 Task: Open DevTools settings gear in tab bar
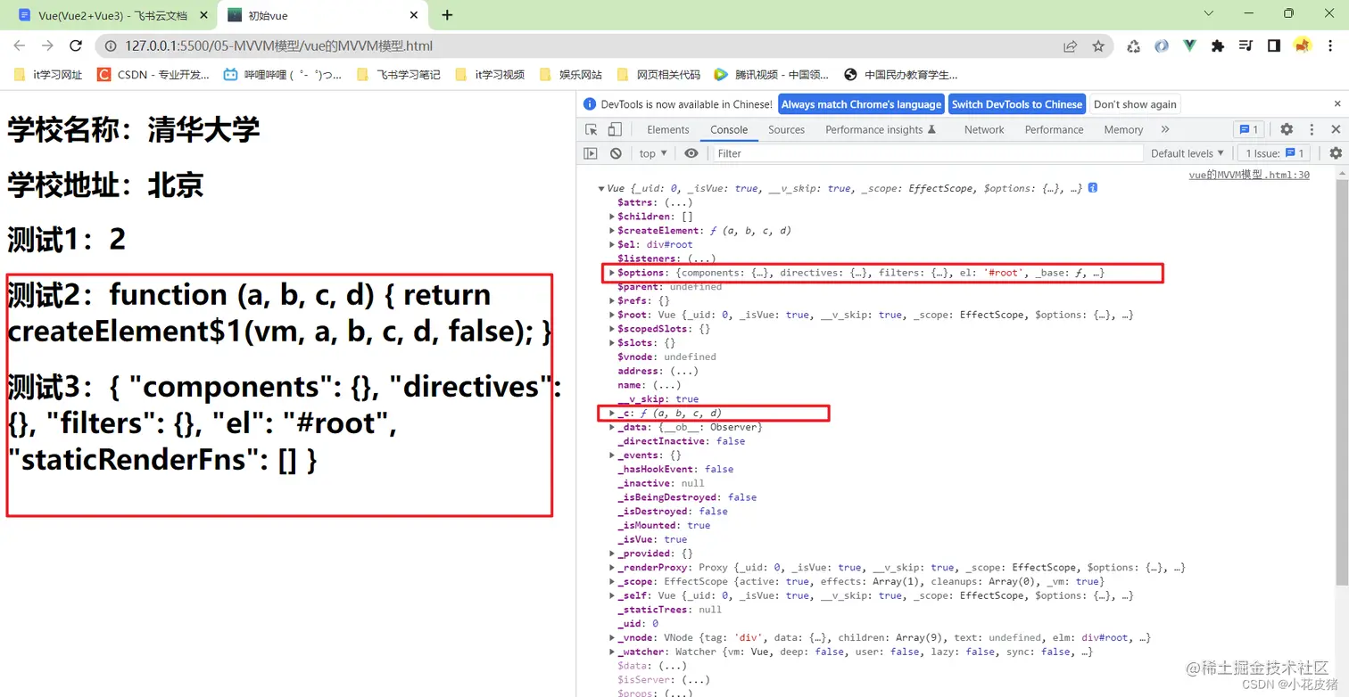coord(1287,129)
